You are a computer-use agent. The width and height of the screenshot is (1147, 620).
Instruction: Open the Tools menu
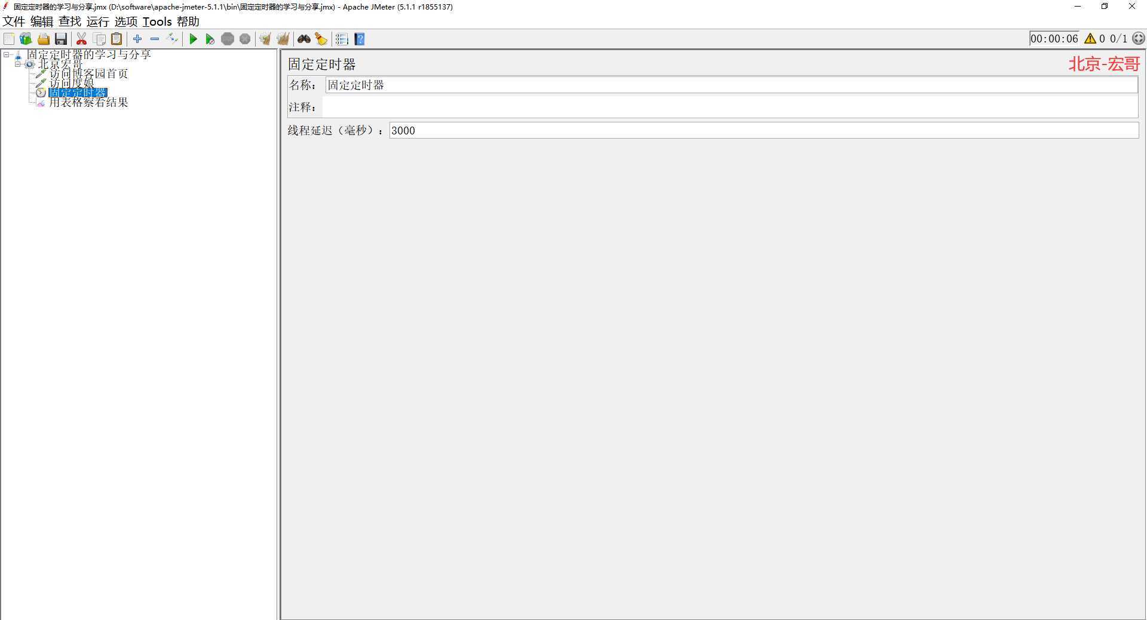pos(157,22)
